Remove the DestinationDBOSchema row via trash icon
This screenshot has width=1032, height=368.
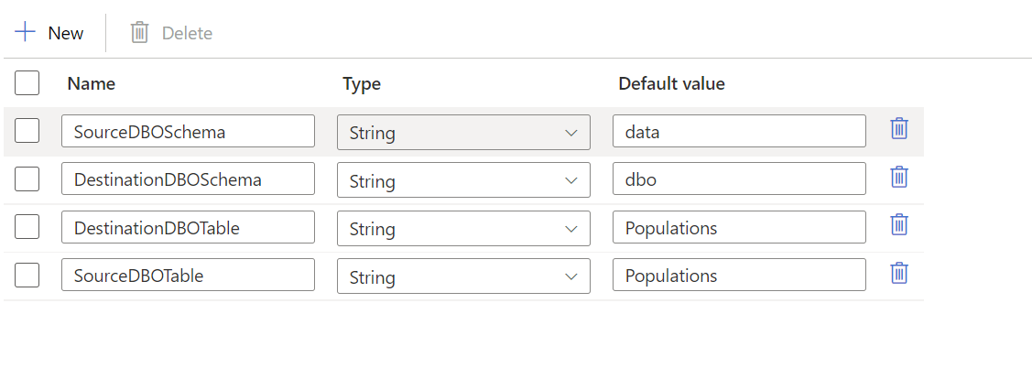899,177
